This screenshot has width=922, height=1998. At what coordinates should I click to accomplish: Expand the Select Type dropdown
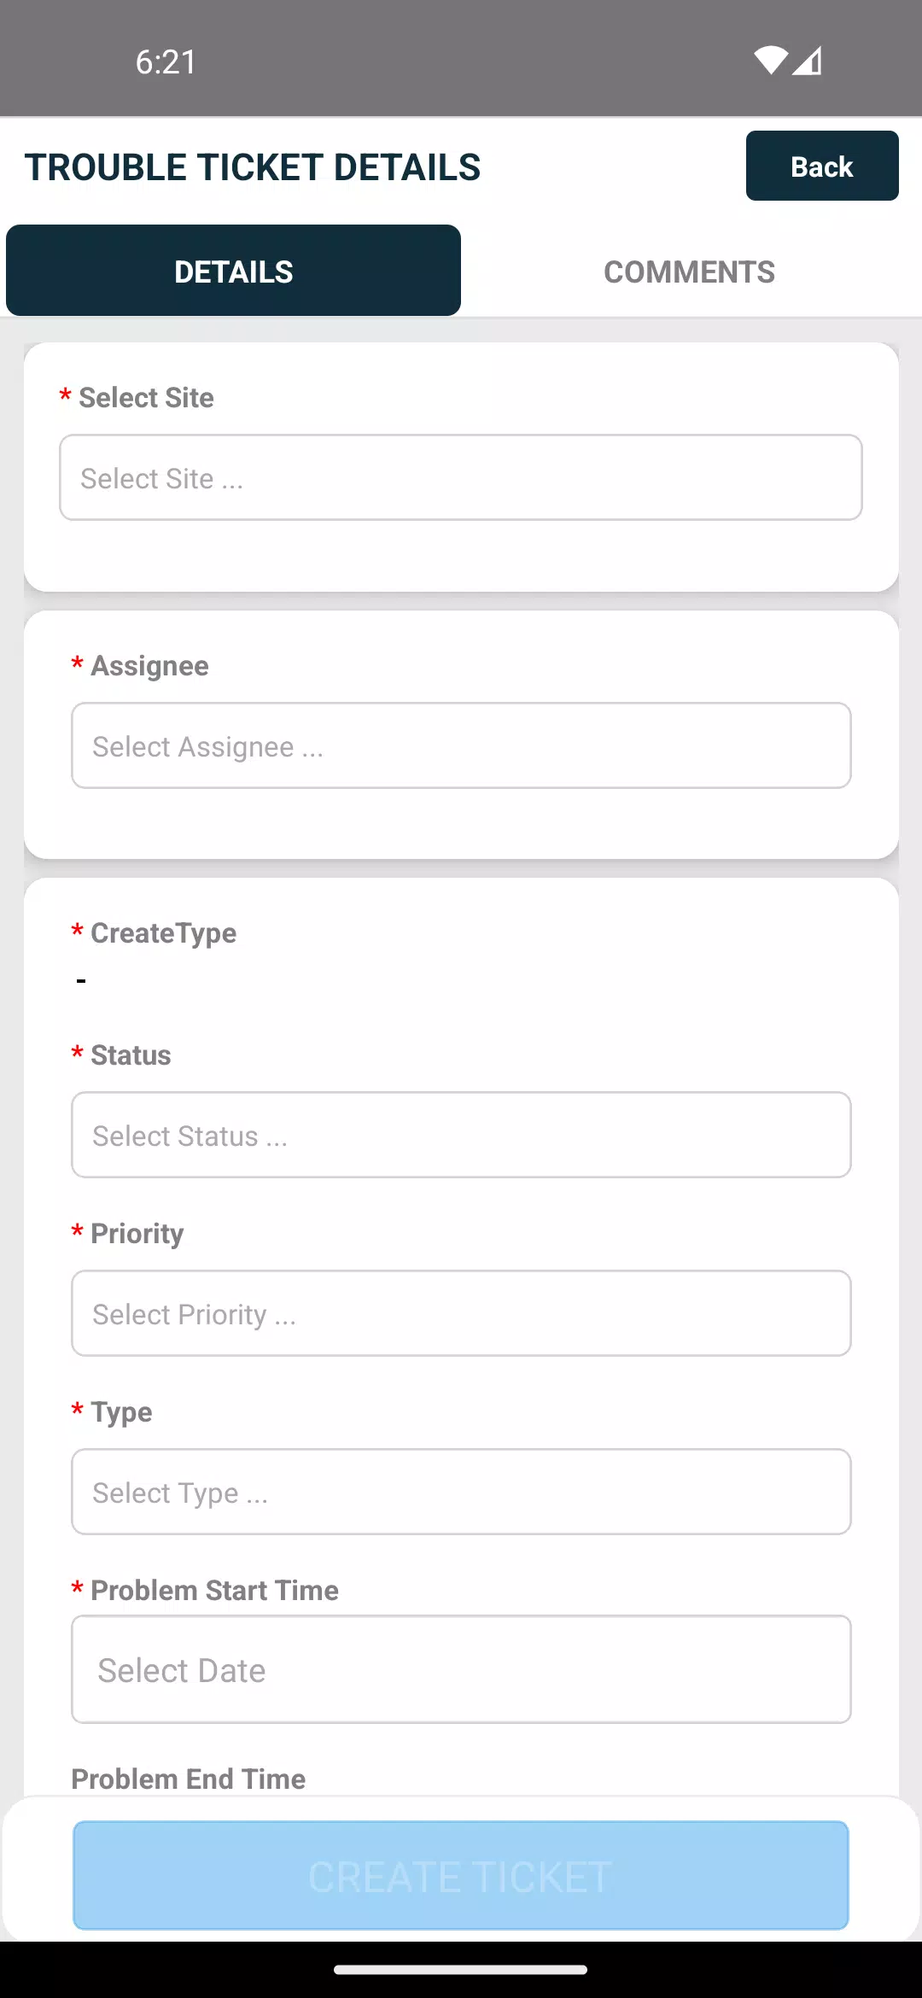(x=461, y=1492)
